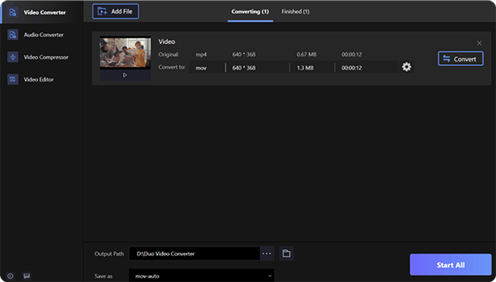Click the original format mp4 text
Image resolution: width=496 pixels, height=282 pixels.
point(201,54)
